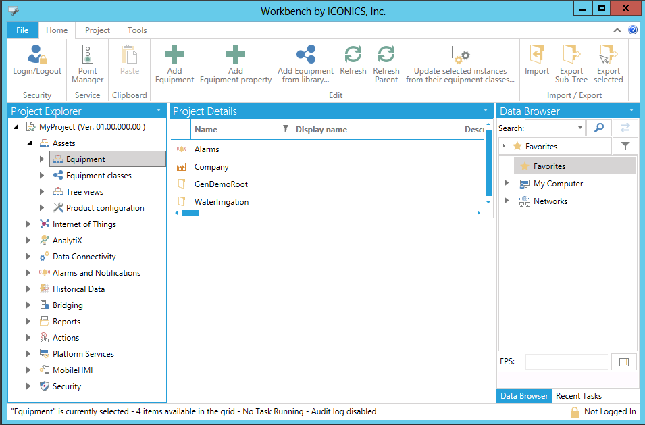
Task: Expand the Historical Data tree node
Action: click(28, 289)
